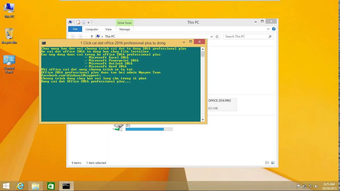
Task: Click the command prompt scrollbar thumb
Action: tap(203, 54)
